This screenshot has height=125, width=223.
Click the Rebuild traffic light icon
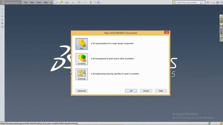tap(91, 2)
